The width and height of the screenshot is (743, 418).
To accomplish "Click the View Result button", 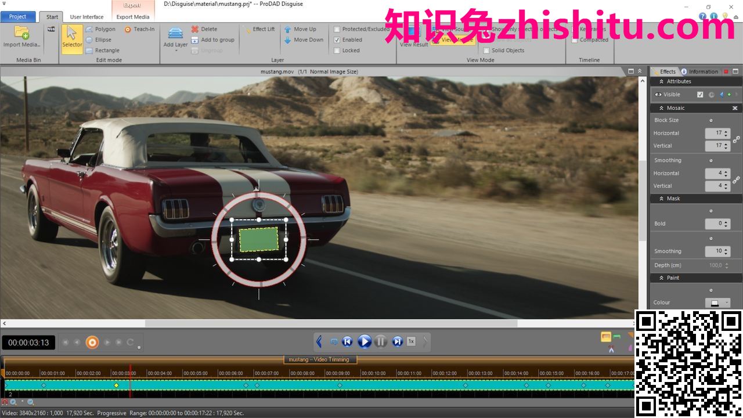I will 414,36.
